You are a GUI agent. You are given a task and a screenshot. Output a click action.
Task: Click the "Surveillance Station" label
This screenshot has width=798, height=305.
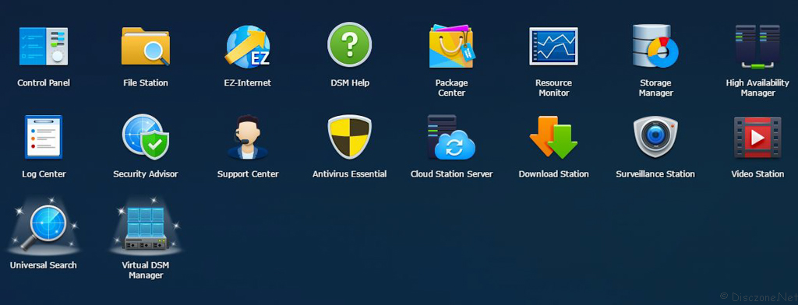click(x=655, y=174)
